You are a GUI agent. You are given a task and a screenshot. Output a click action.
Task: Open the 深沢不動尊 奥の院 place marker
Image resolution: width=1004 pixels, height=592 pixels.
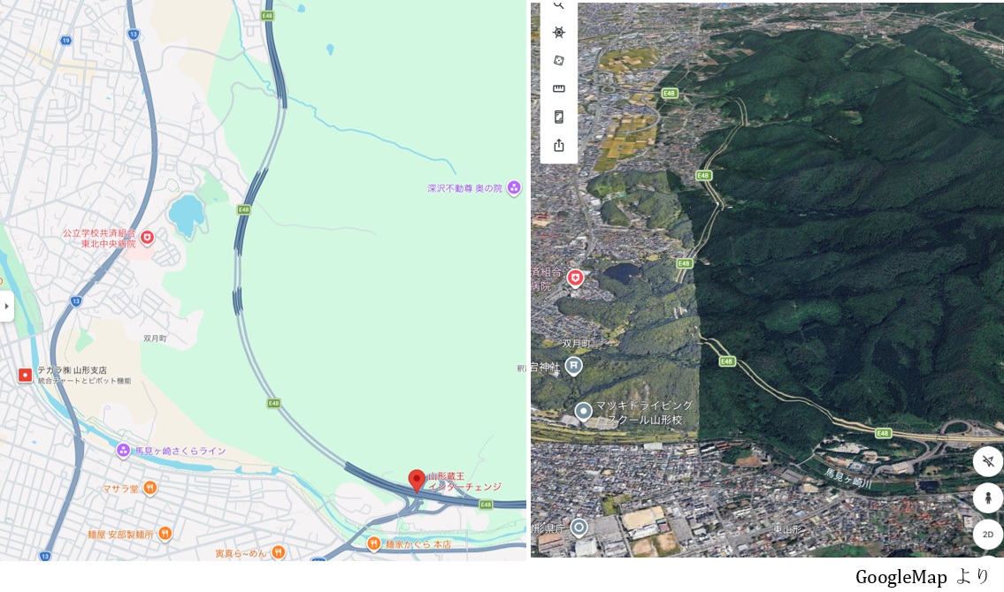(514, 188)
